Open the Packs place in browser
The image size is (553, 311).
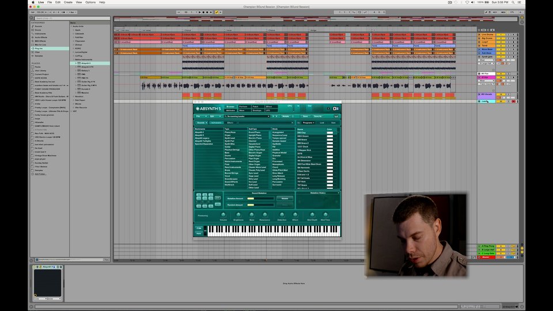coord(38,67)
